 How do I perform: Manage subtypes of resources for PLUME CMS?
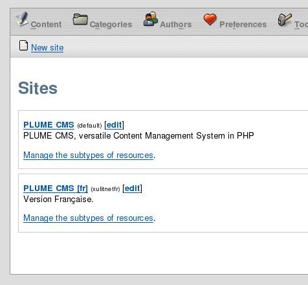[x=88, y=155]
